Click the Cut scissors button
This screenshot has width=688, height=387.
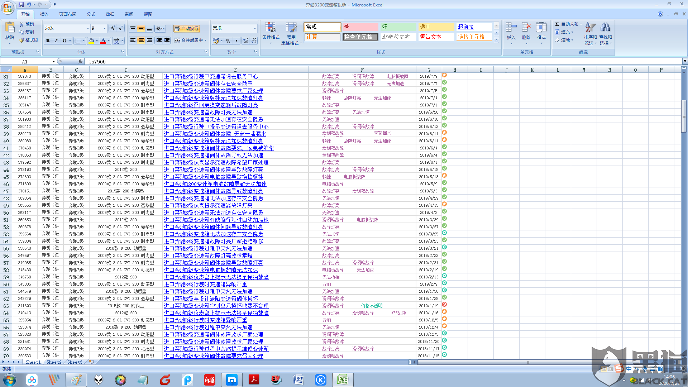pyautogui.click(x=27, y=24)
